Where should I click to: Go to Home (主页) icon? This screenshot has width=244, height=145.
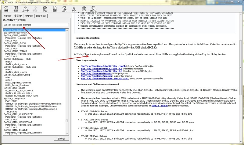point(64,8)
